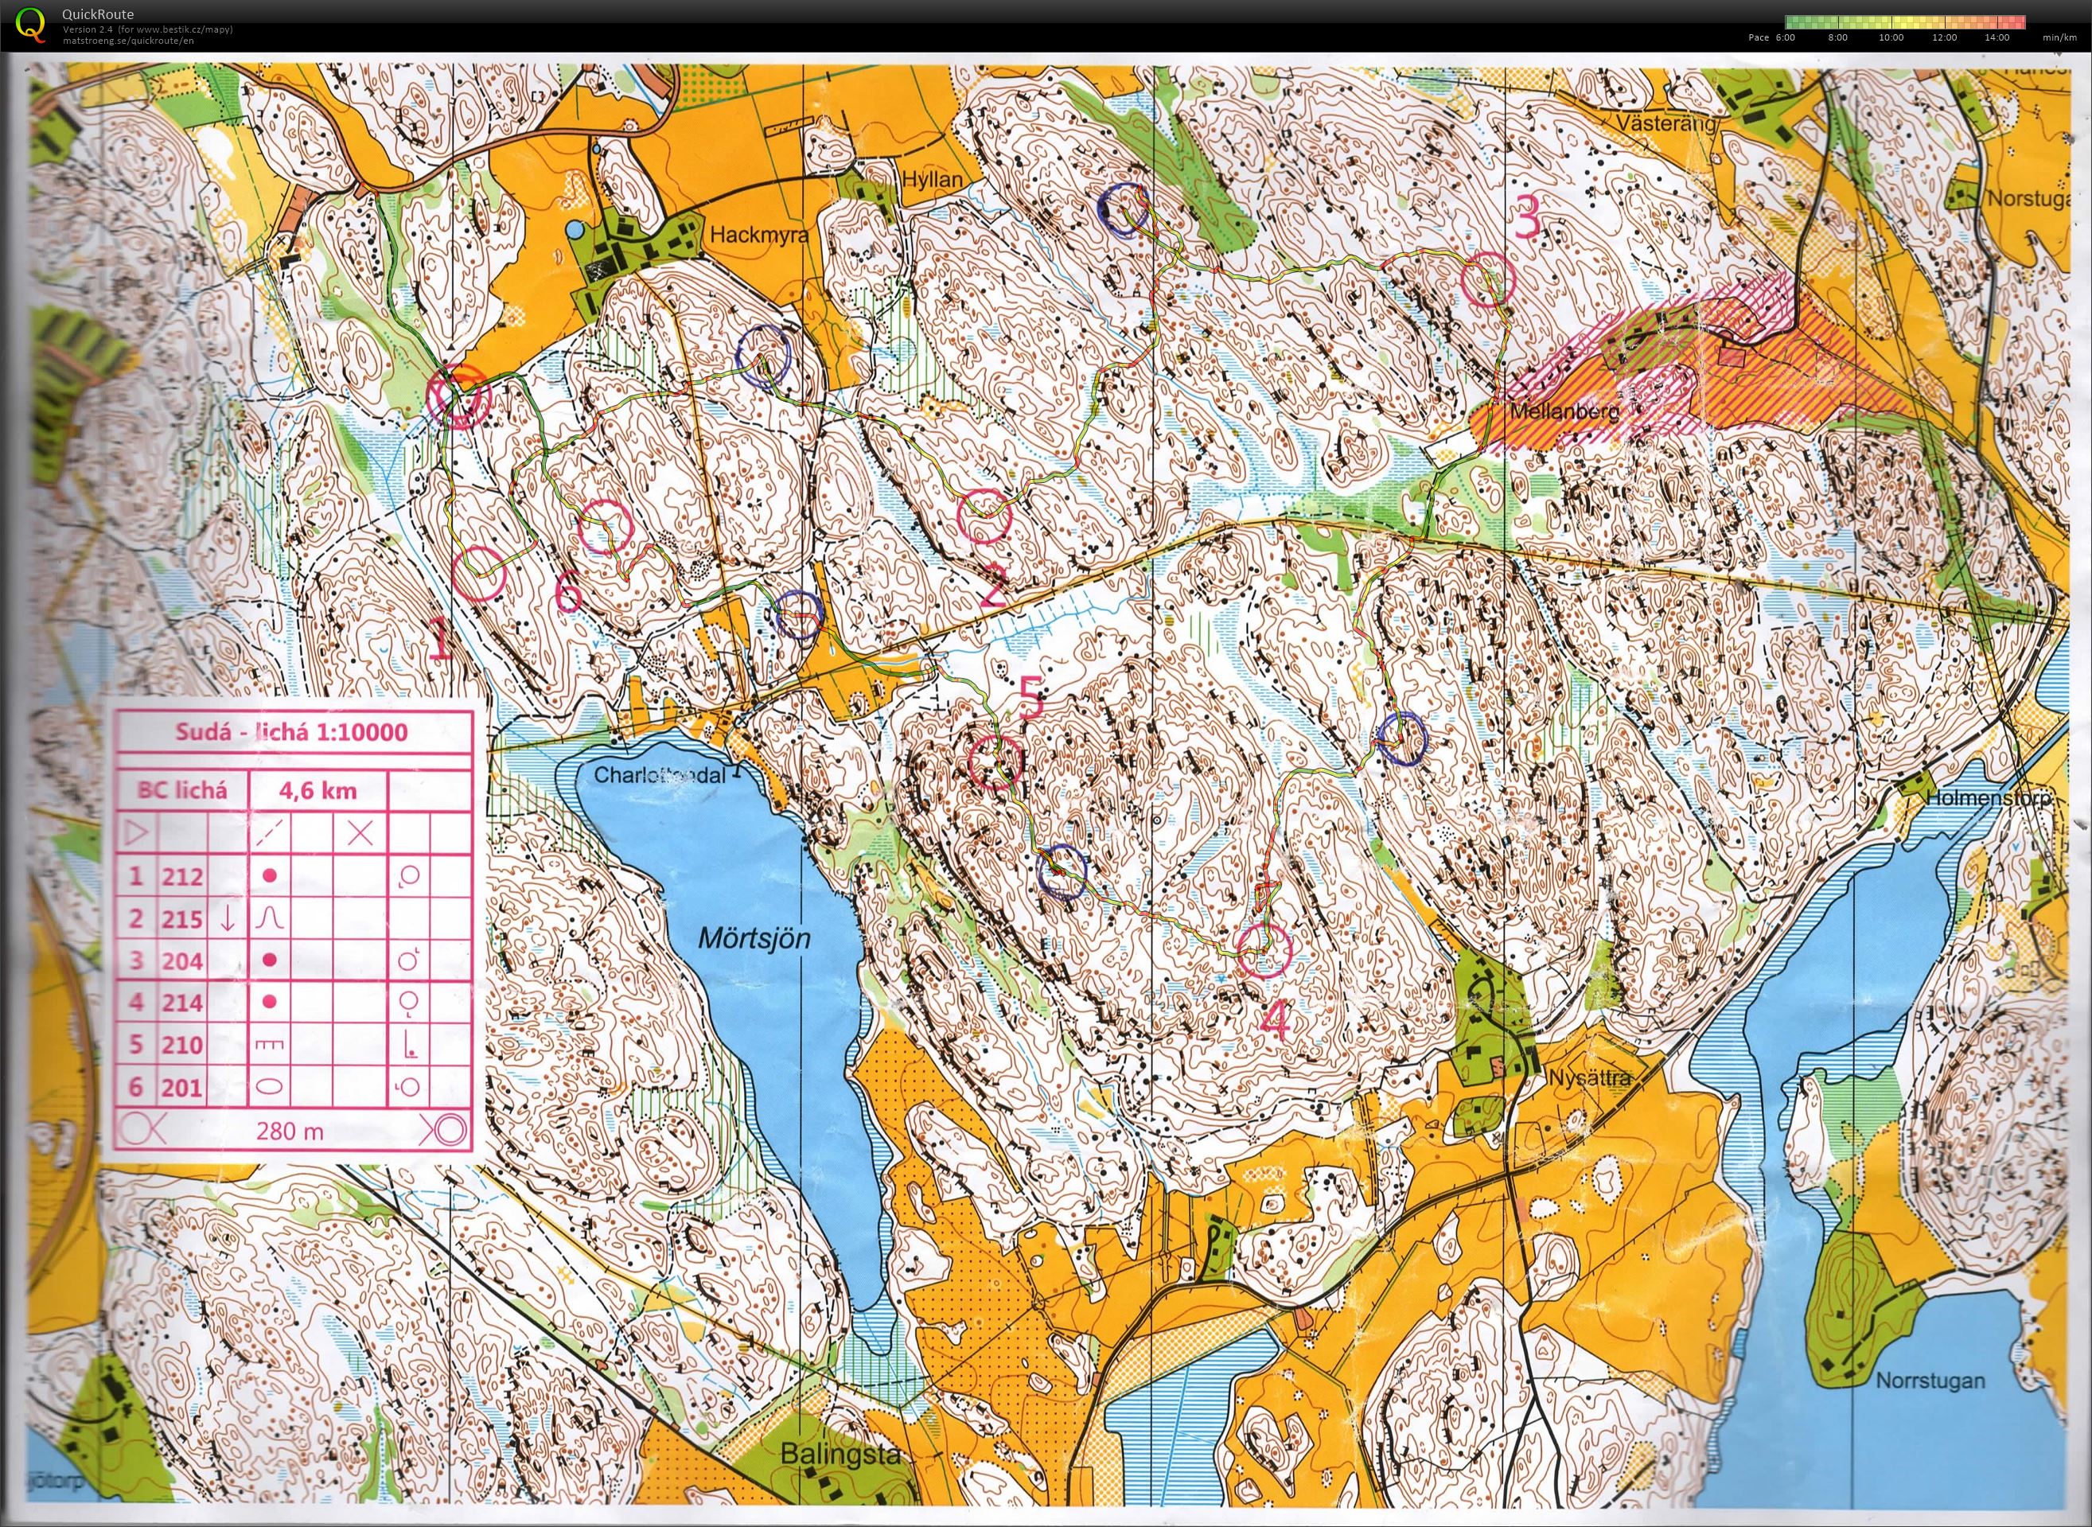2092x1527 pixels.
Task: Click the boulder dot symbol for control 212
Action: tap(269, 875)
